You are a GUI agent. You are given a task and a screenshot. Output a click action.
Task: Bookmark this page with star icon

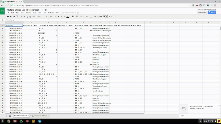point(189,5)
